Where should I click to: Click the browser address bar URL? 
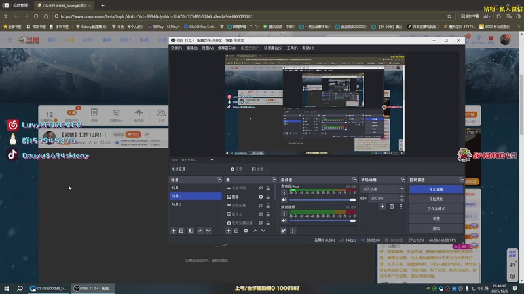click(x=157, y=16)
